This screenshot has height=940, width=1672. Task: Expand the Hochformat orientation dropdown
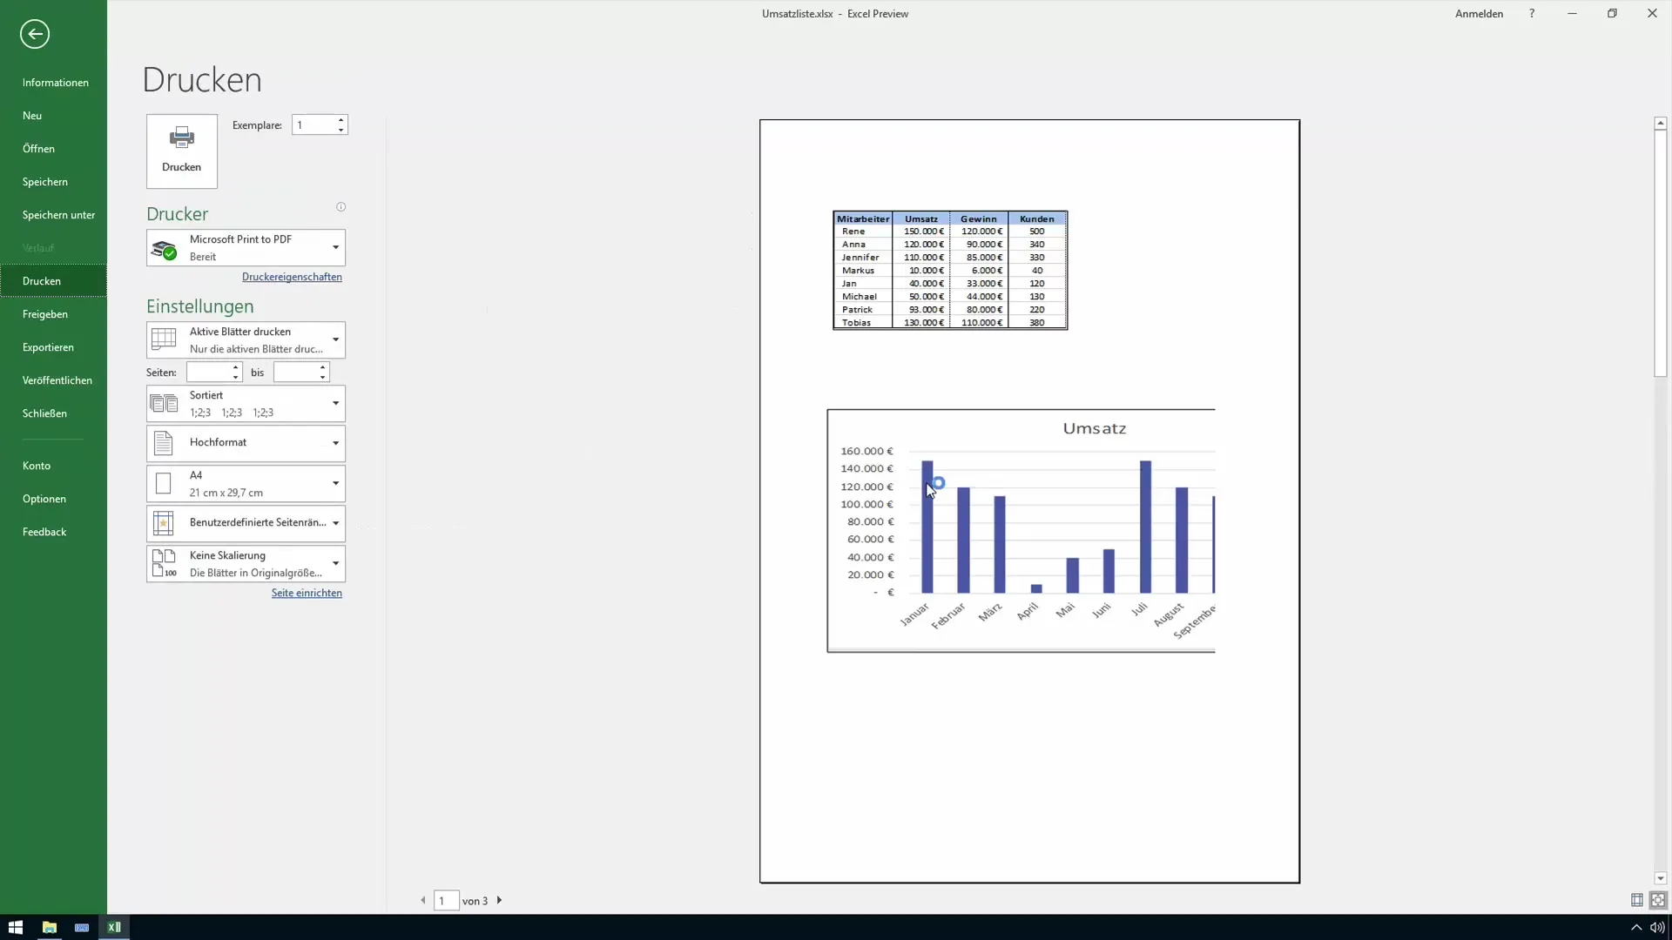pyautogui.click(x=334, y=442)
